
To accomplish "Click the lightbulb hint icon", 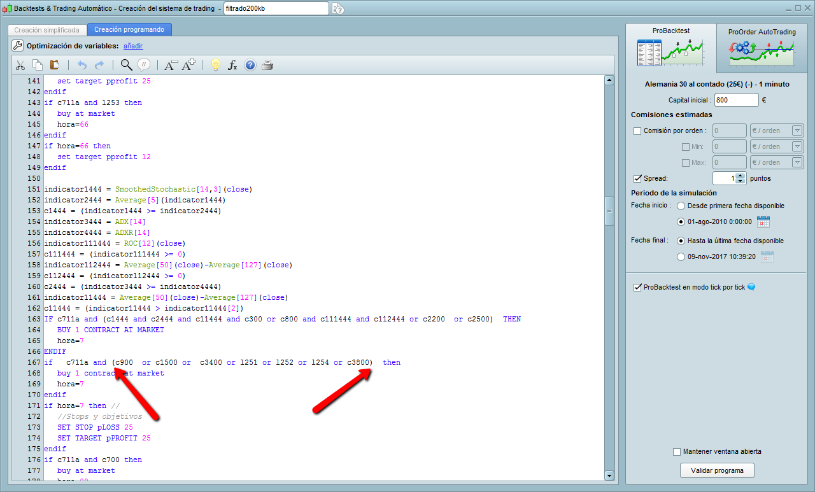I will tap(215, 65).
